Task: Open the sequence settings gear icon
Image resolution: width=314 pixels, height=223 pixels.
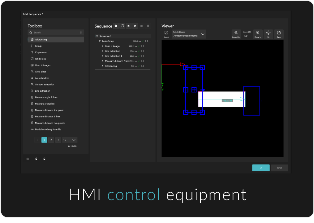Action: (x=116, y=26)
